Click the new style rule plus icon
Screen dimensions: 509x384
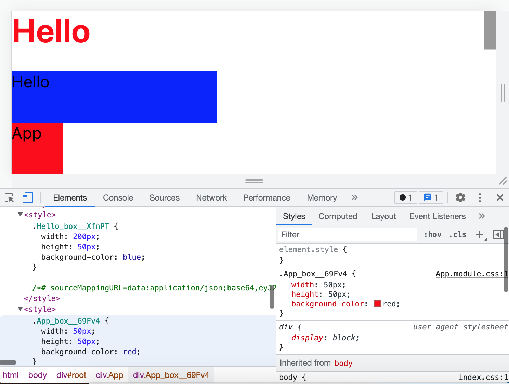click(479, 234)
